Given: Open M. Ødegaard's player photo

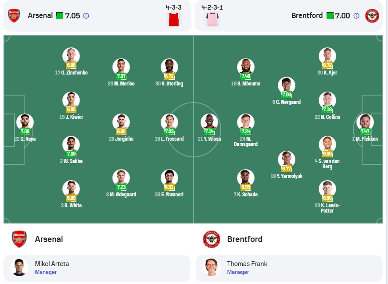Looking at the screenshot, I should (121, 177).
